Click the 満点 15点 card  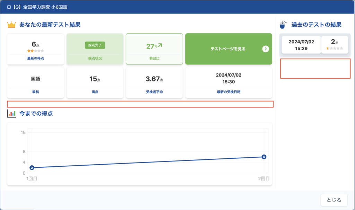(95, 82)
